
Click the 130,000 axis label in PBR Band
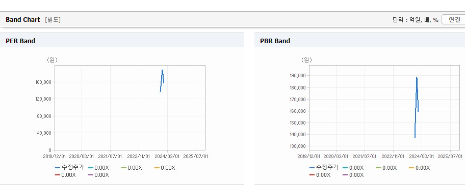click(298, 146)
